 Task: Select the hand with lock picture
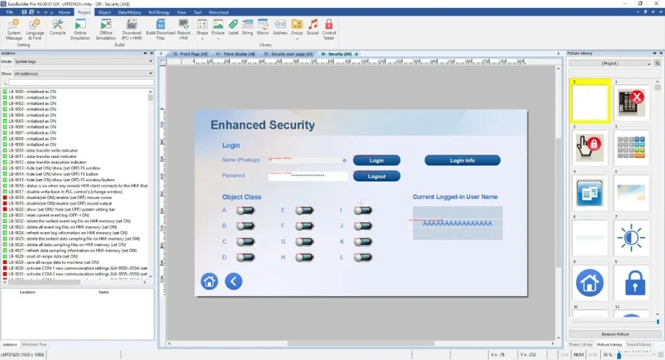click(590, 148)
